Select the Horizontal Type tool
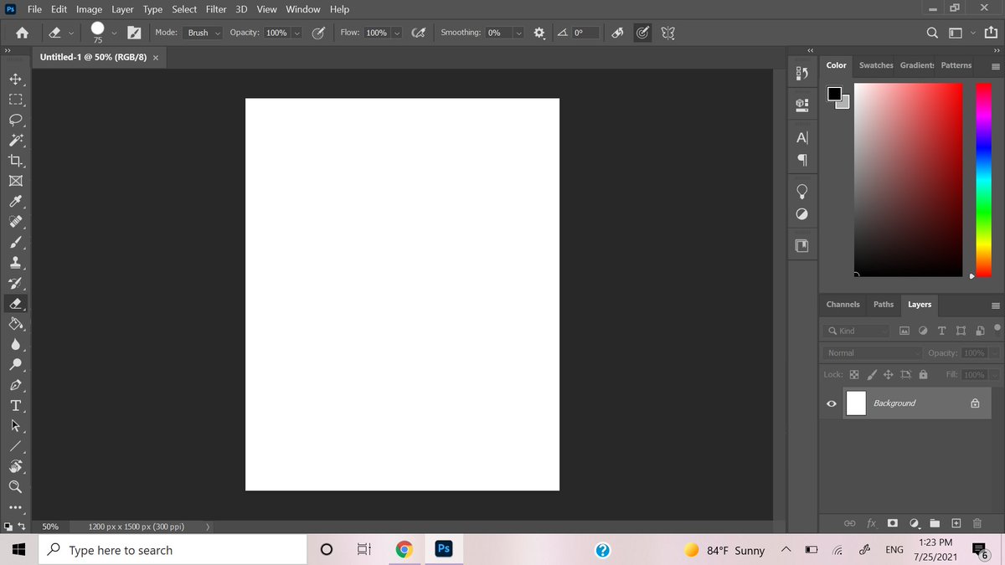 15,406
